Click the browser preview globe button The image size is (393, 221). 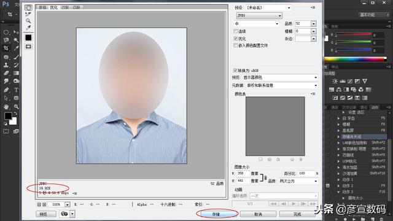[x=64, y=214]
